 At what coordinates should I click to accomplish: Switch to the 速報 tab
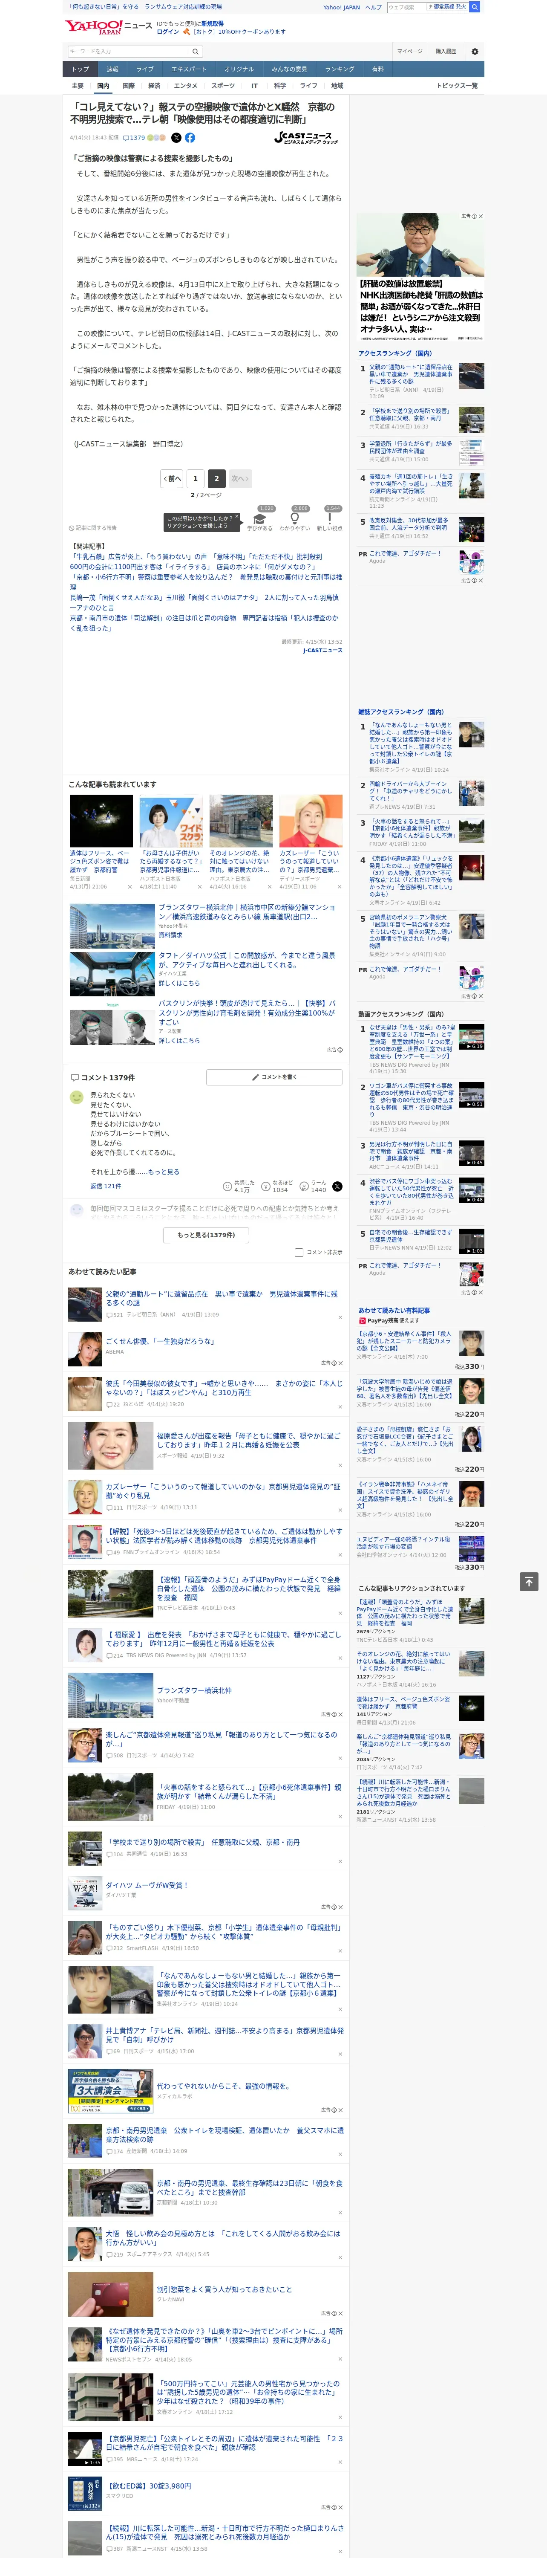pos(112,69)
